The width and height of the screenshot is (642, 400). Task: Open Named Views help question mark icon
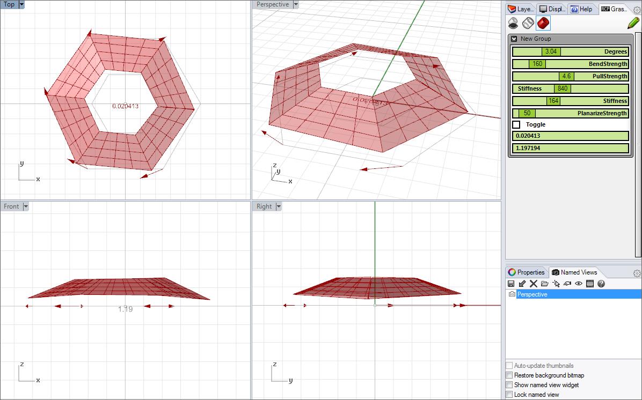pyautogui.click(x=601, y=284)
